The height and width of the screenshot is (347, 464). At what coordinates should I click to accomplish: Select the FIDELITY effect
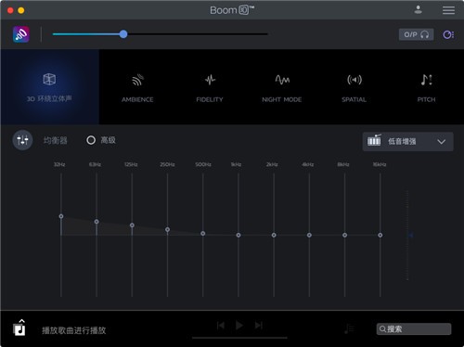tap(210, 88)
